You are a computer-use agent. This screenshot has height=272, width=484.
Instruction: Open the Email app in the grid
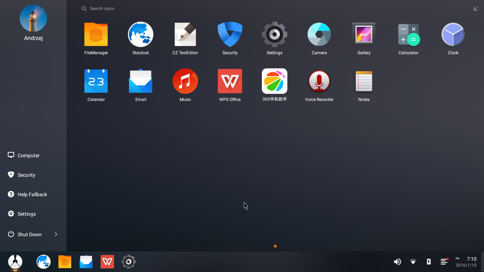(141, 81)
